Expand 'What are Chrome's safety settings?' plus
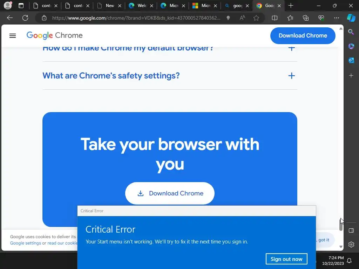This screenshot has height=269, width=359. coord(291,76)
